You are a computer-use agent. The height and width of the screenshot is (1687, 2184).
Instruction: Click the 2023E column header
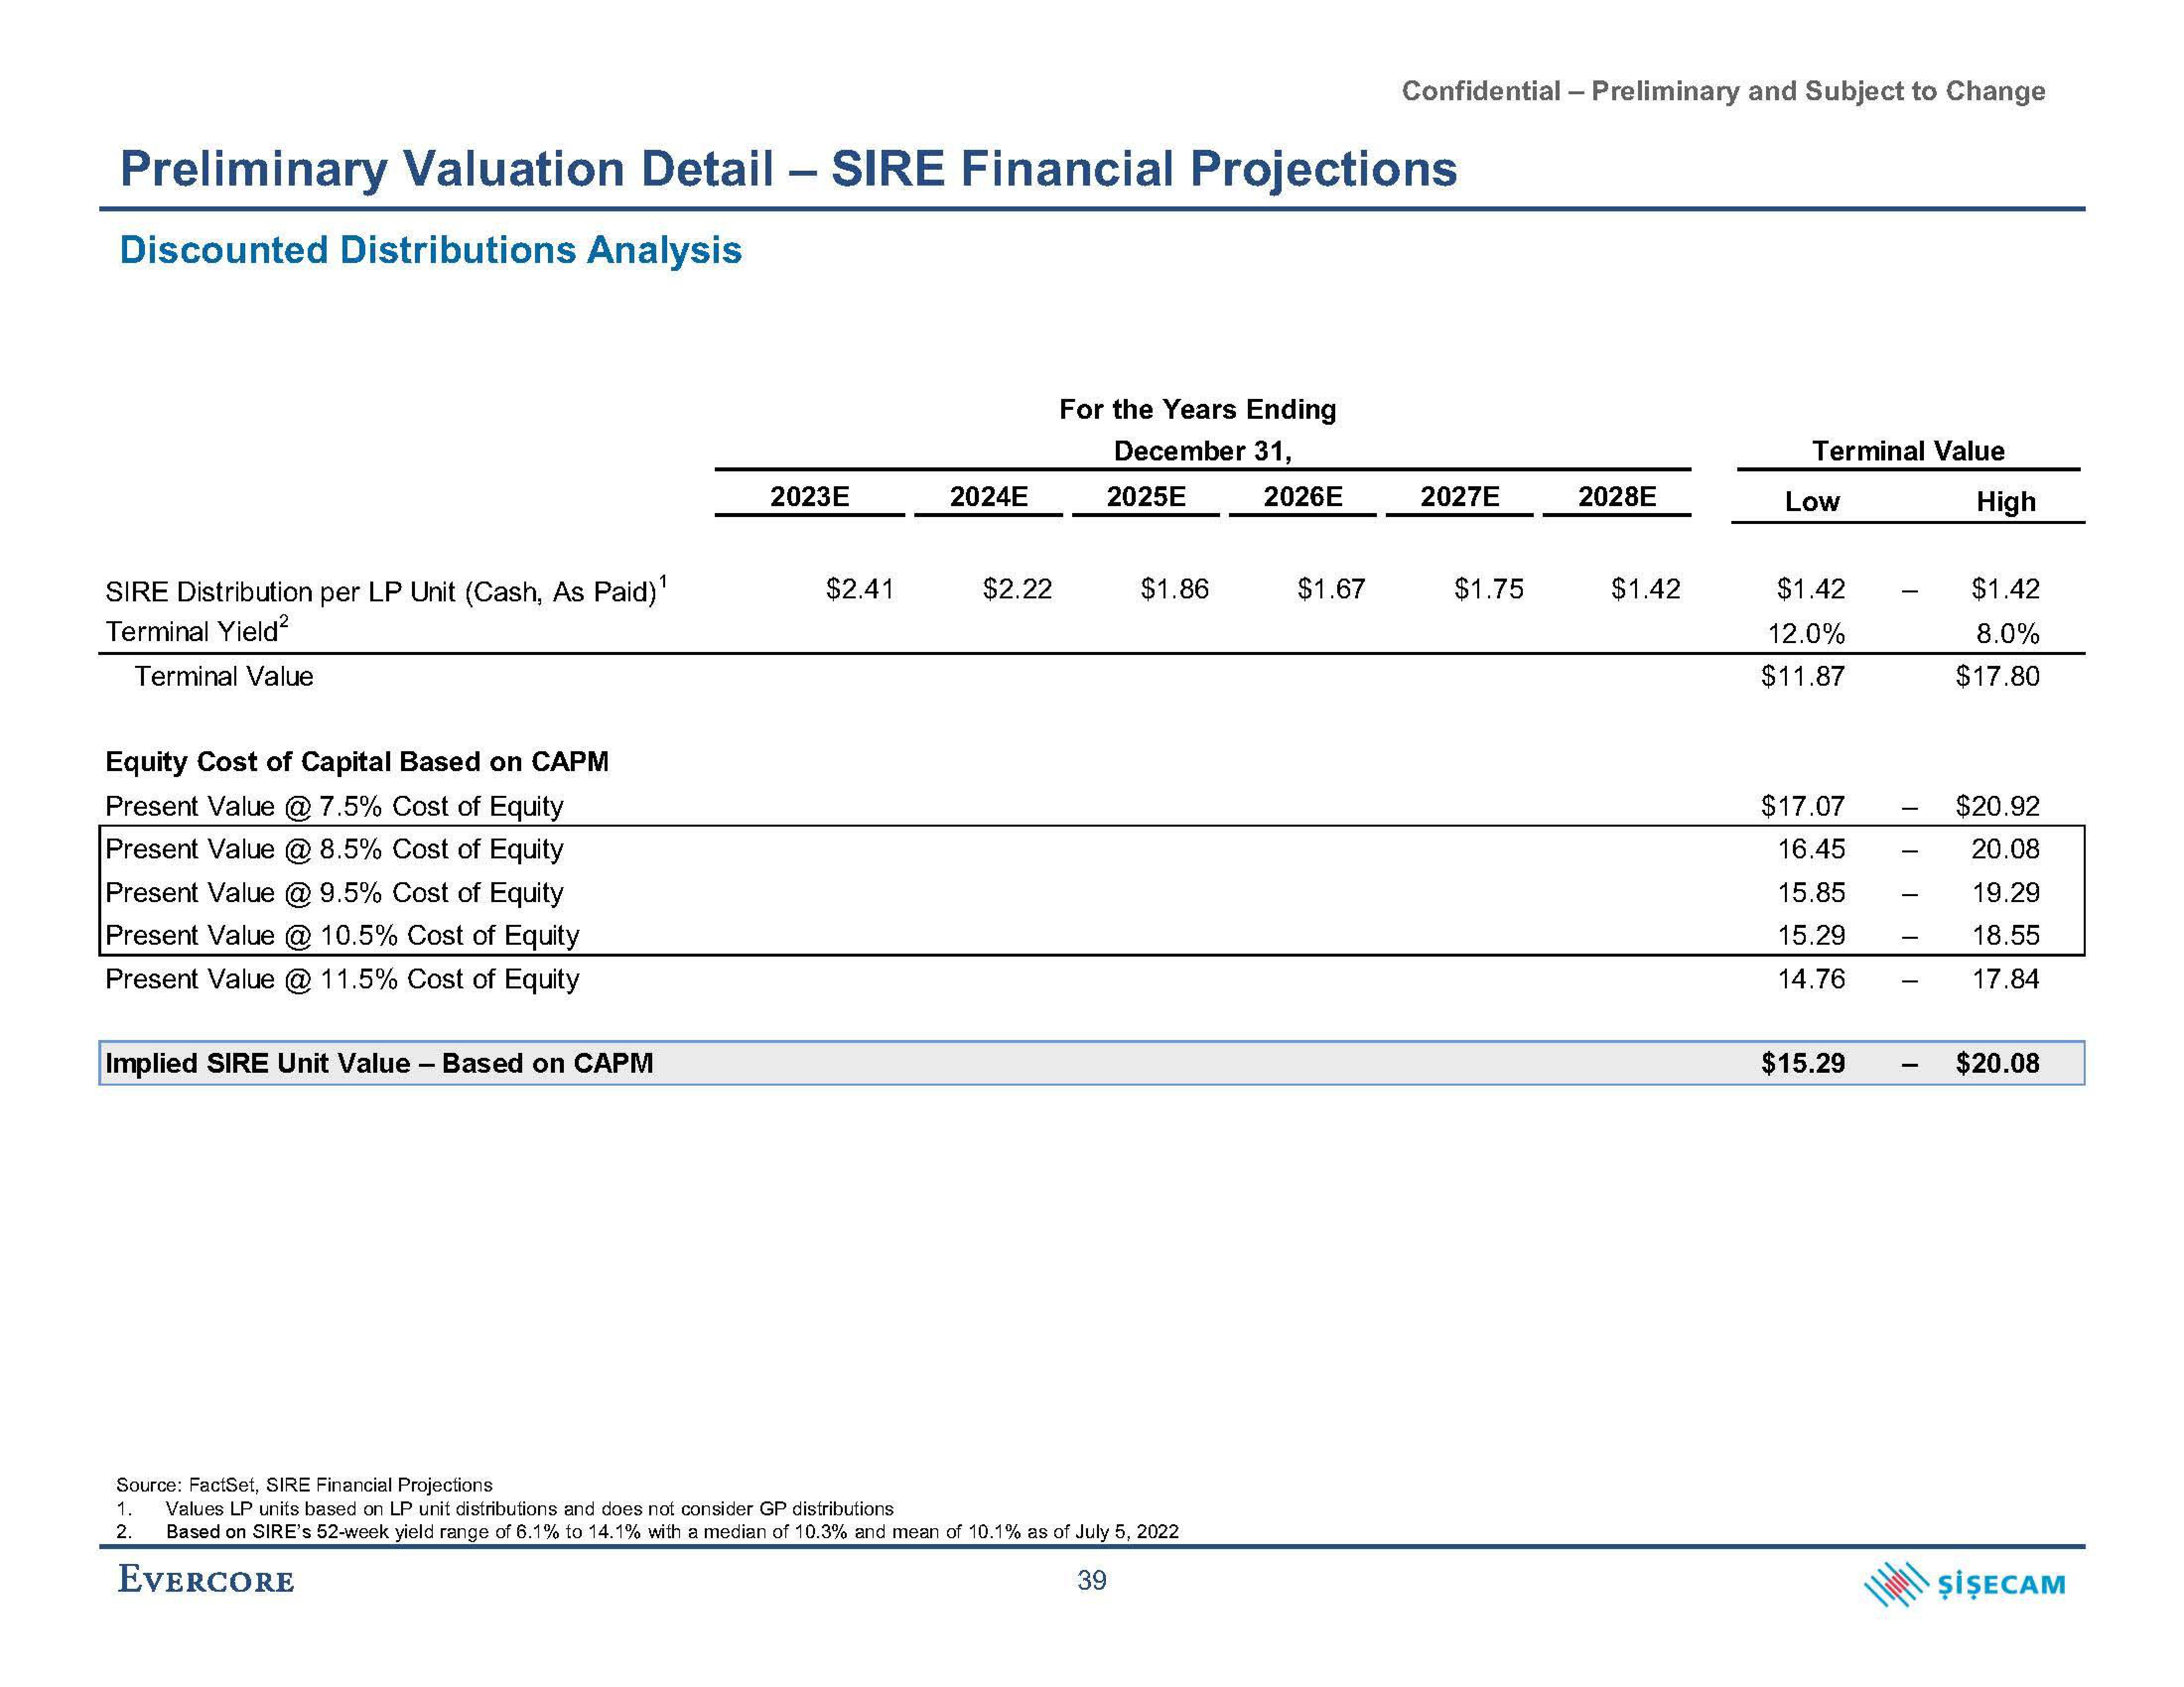click(x=809, y=497)
